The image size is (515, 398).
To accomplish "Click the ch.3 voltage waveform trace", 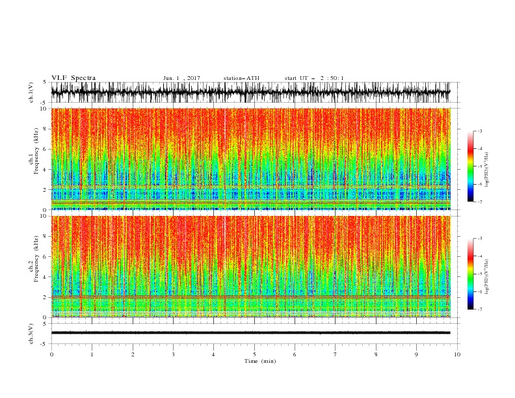I will [x=250, y=333].
